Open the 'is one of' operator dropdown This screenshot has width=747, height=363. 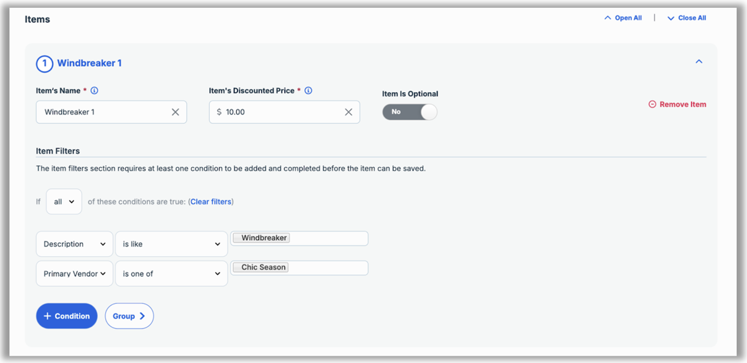(x=171, y=274)
